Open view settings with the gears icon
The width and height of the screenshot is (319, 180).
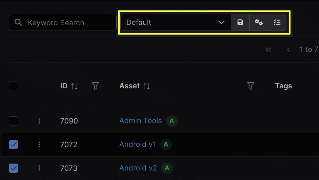(x=259, y=22)
